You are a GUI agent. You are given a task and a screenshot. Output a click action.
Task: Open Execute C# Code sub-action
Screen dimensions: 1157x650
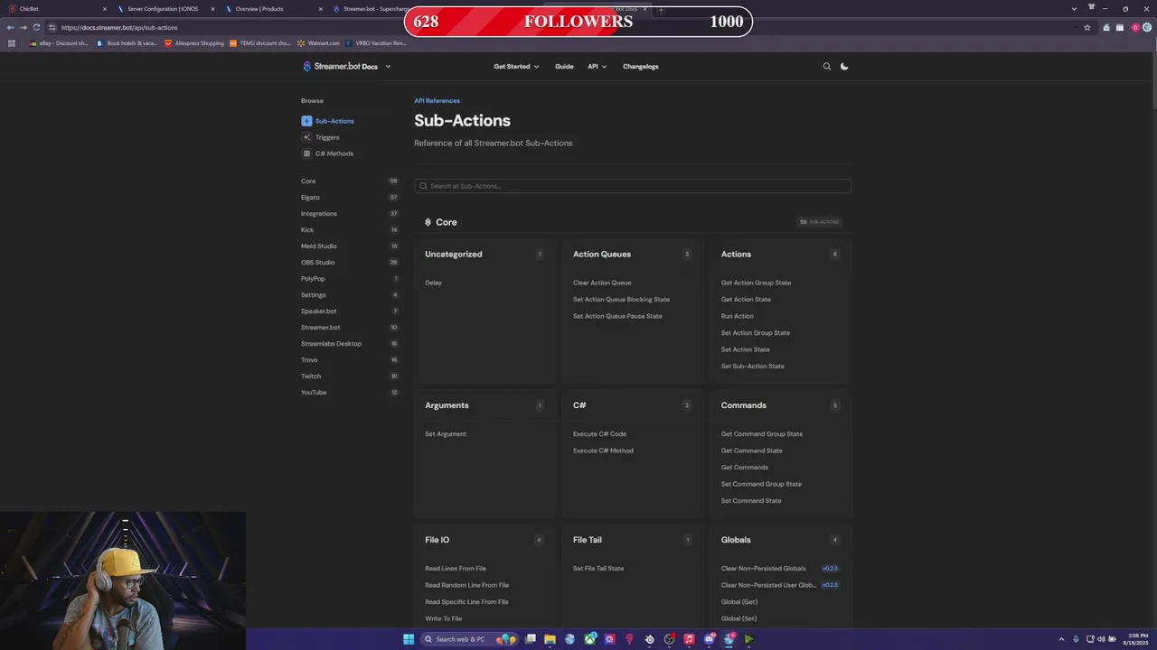click(599, 434)
